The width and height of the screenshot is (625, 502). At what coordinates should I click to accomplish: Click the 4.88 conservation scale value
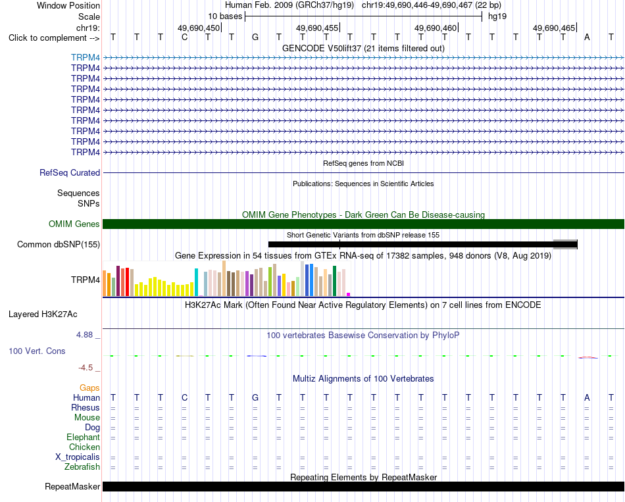(84, 335)
